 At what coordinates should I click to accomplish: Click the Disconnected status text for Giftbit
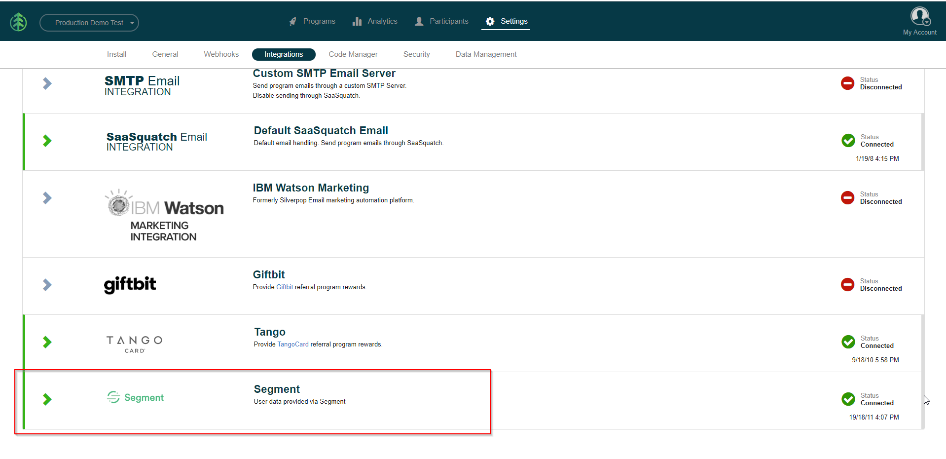[881, 289]
